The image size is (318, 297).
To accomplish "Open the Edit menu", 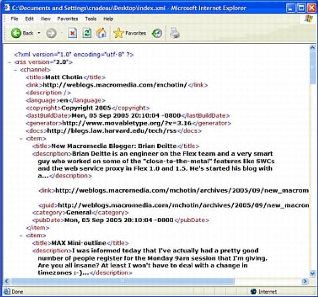I will coord(29,19).
